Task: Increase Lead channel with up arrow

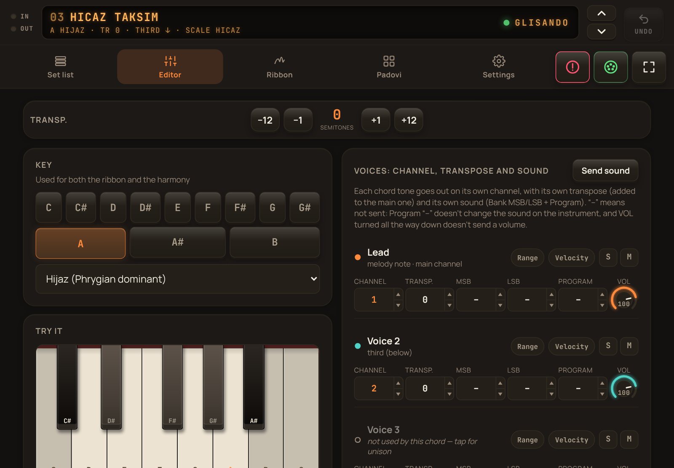Action: (398, 294)
